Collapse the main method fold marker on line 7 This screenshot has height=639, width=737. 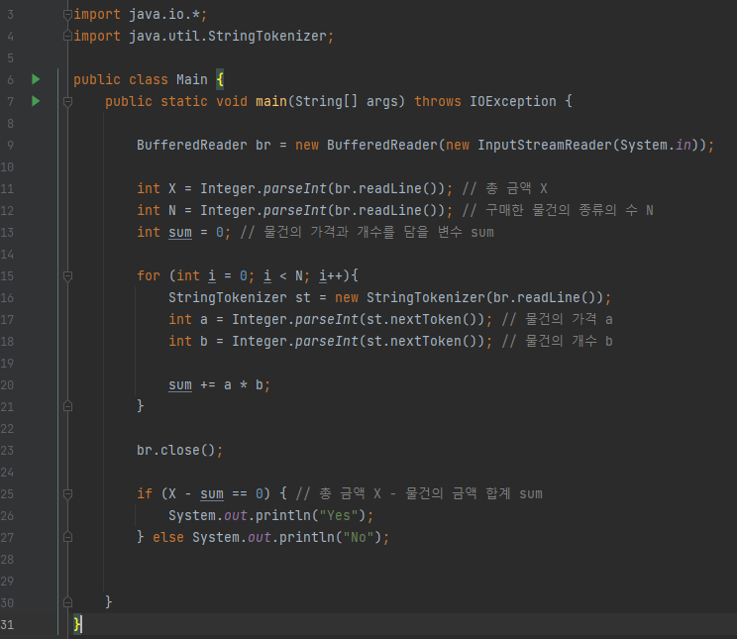click(67, 102)
